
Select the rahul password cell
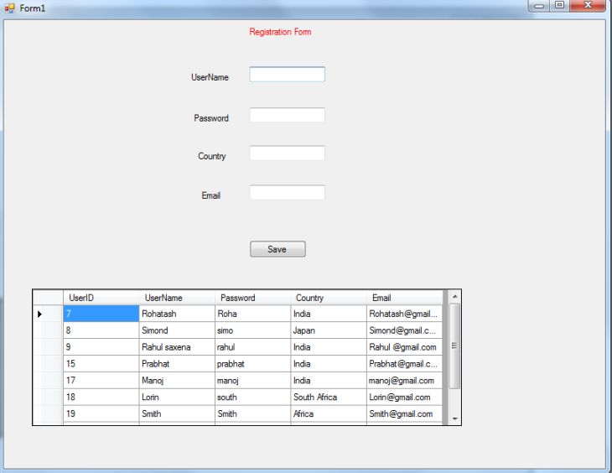(x=252, y=347)
